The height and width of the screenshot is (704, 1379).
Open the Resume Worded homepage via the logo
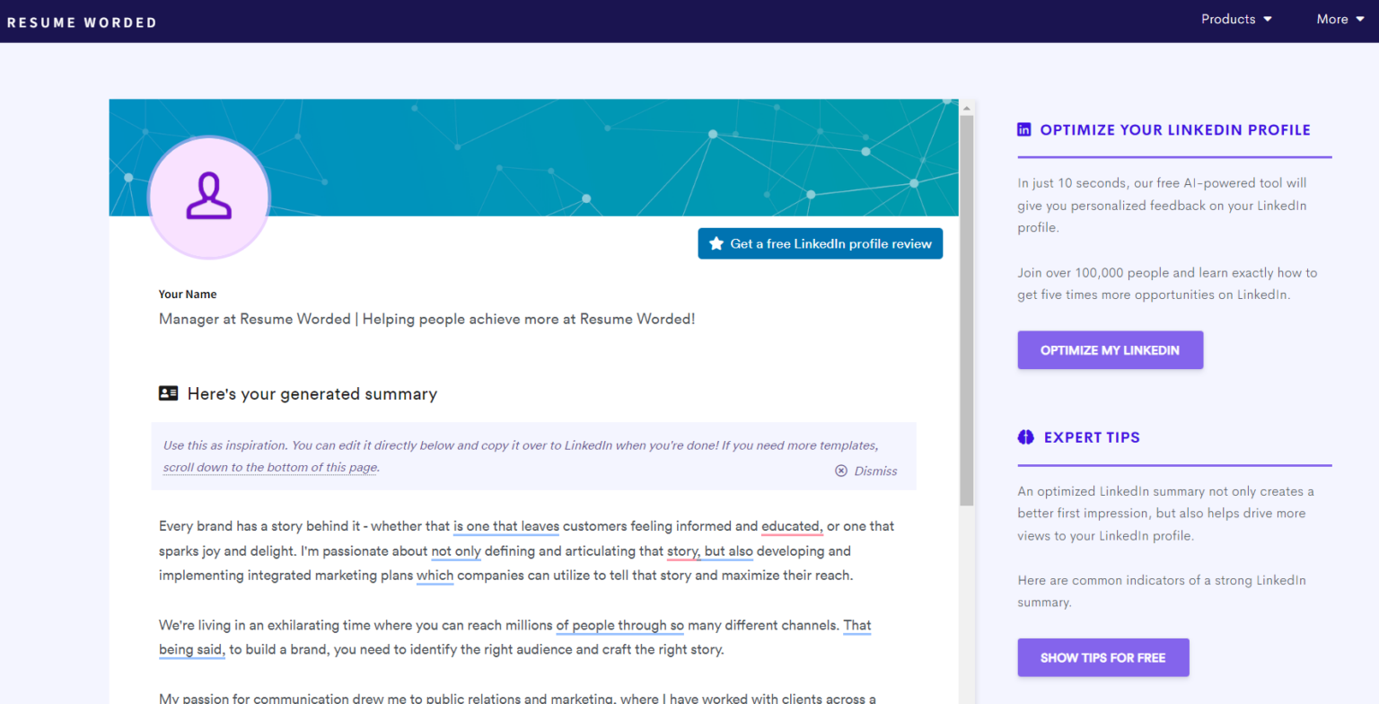pos(82,22)
